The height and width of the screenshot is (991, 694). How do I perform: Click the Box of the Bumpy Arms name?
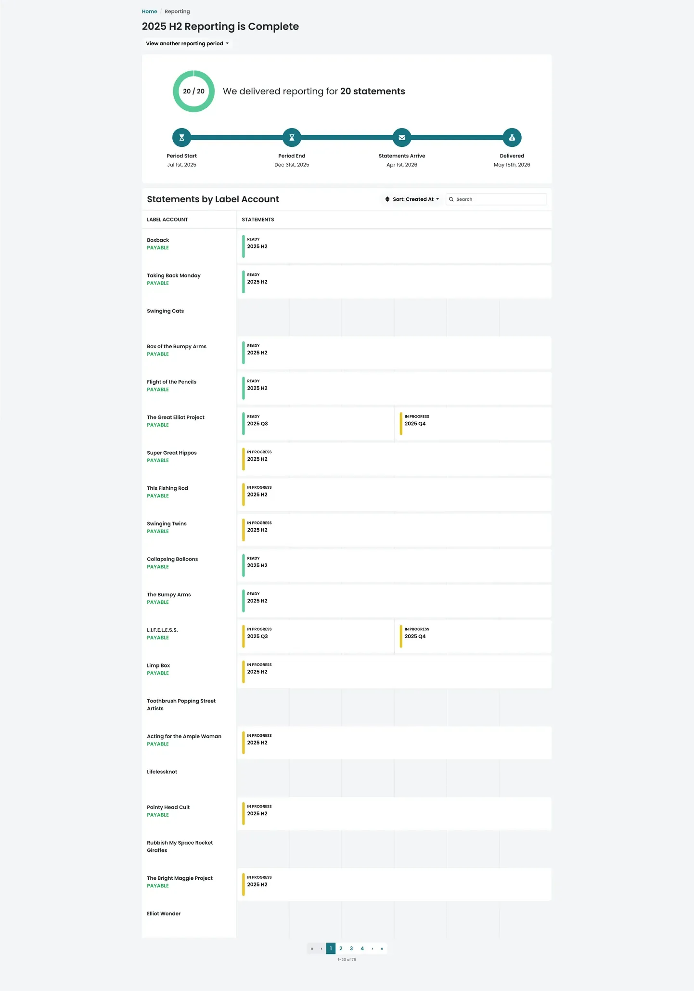(x=177, y=347)
